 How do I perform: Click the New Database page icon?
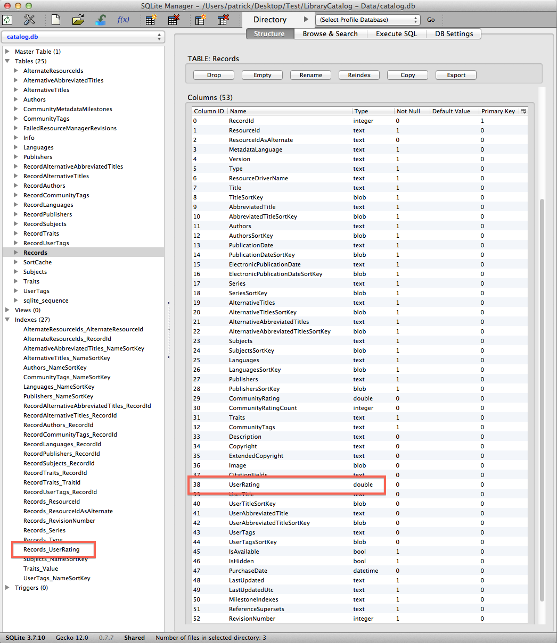click(56, 20)
